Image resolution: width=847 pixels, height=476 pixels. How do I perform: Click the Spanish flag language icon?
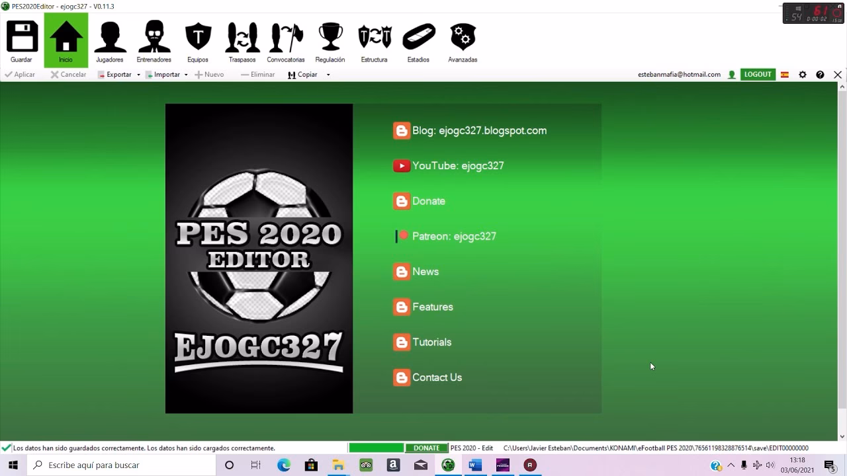pos(785,74)
